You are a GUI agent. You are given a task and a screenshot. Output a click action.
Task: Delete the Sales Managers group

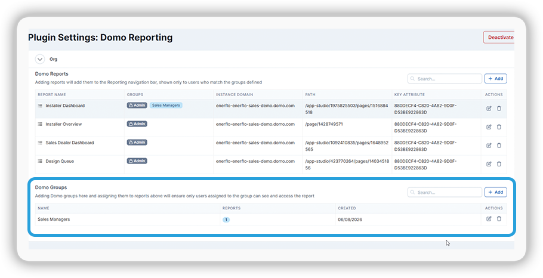coord(499,219)
